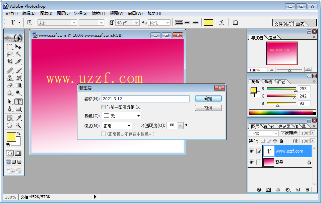Open font size 48 dropdown

point(137,23)
